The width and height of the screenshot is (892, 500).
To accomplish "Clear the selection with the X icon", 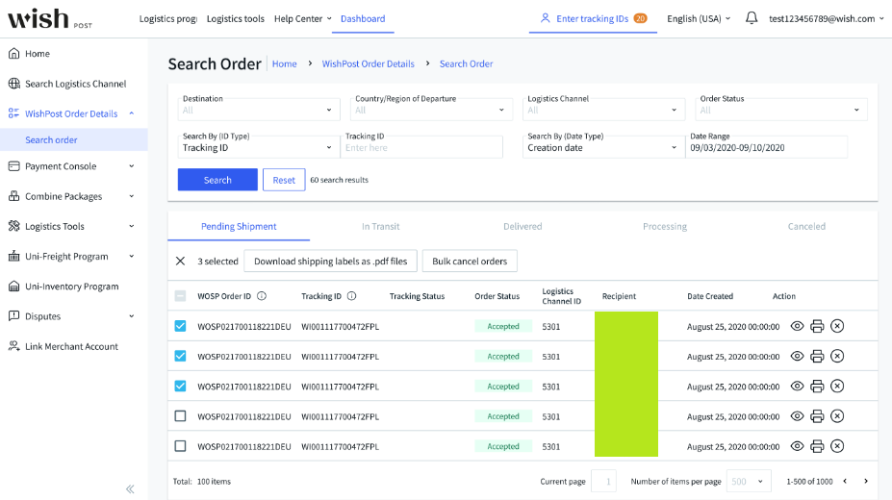I will [180, 262].
